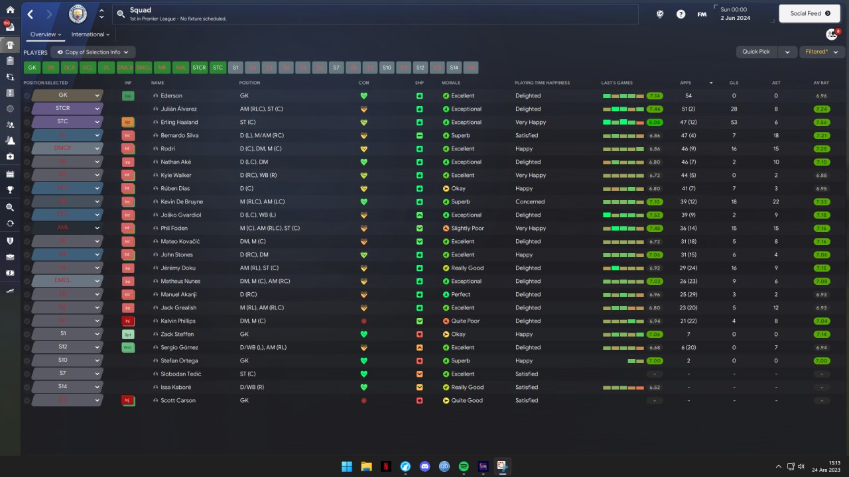Click the Squad title search field
849x477 pixels.
point(375,14)
